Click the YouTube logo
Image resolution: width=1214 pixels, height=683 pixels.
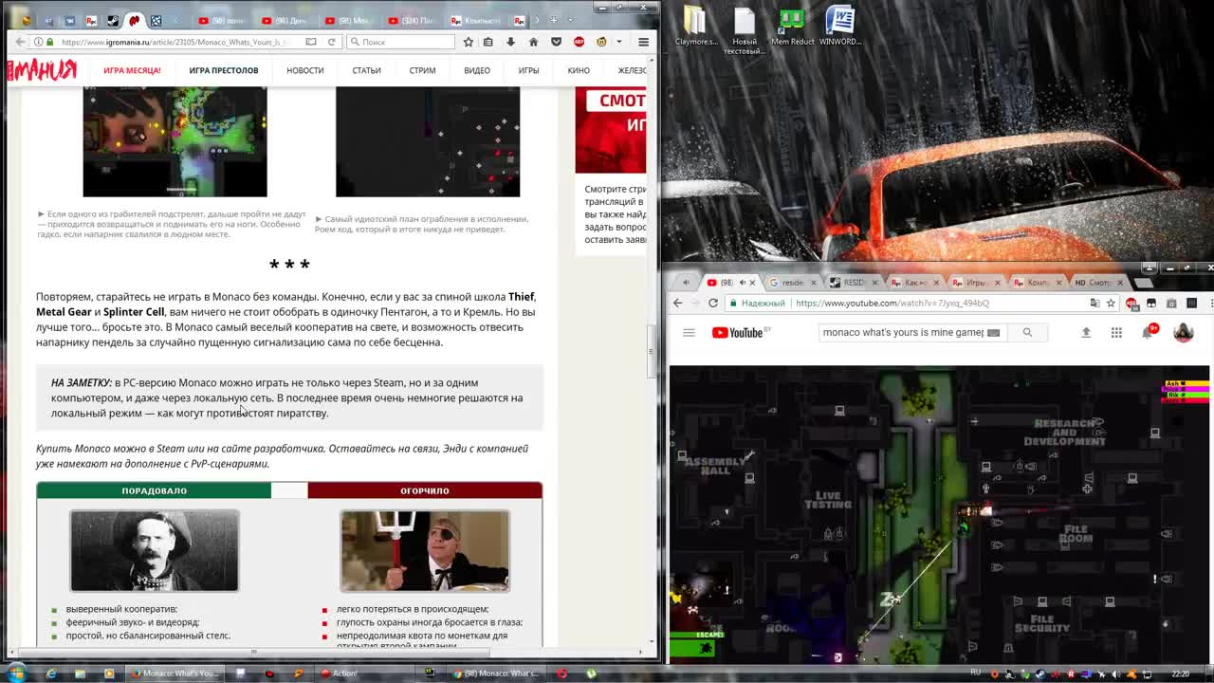[x=738, y=332]
